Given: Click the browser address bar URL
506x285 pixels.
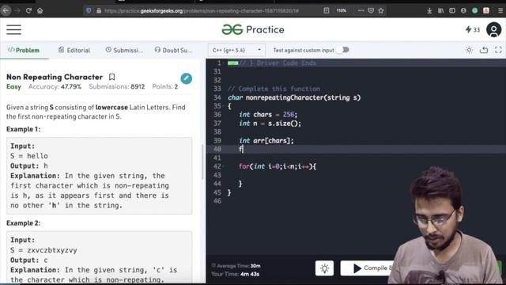Looking at the screenshot, I should 202,10.
